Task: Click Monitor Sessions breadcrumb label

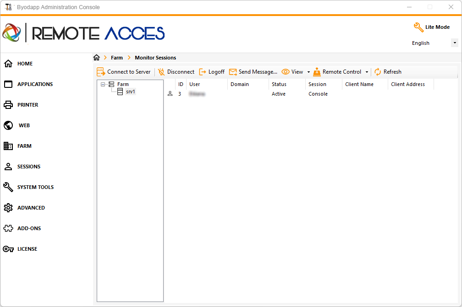Action: click(x=155, y=58)
